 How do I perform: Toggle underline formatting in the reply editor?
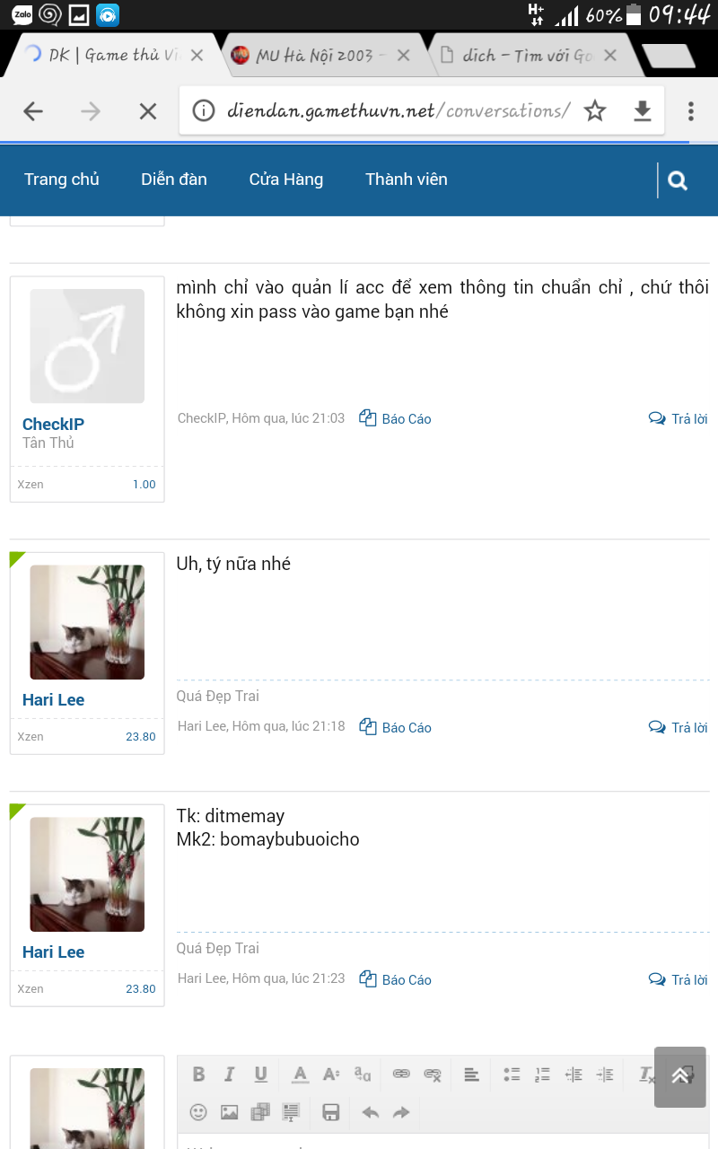tap(260, 1074)
